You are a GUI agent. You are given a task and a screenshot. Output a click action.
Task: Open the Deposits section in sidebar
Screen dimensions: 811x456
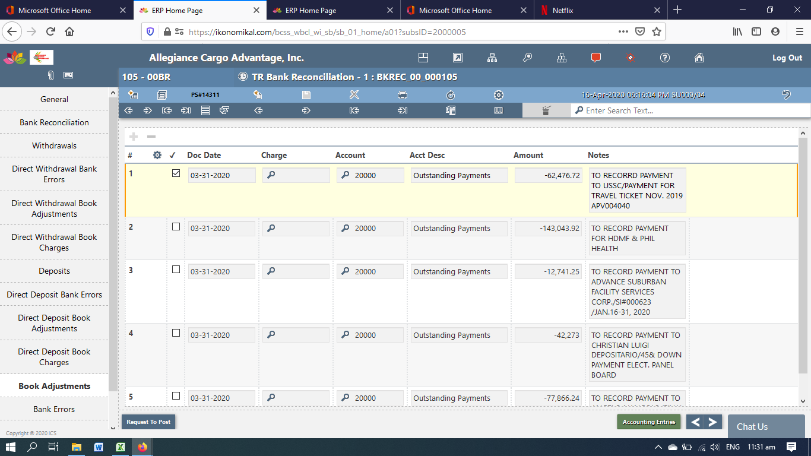(x=54, y=271)
